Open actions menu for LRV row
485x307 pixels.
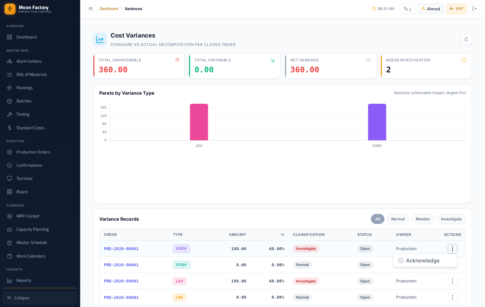452,297
